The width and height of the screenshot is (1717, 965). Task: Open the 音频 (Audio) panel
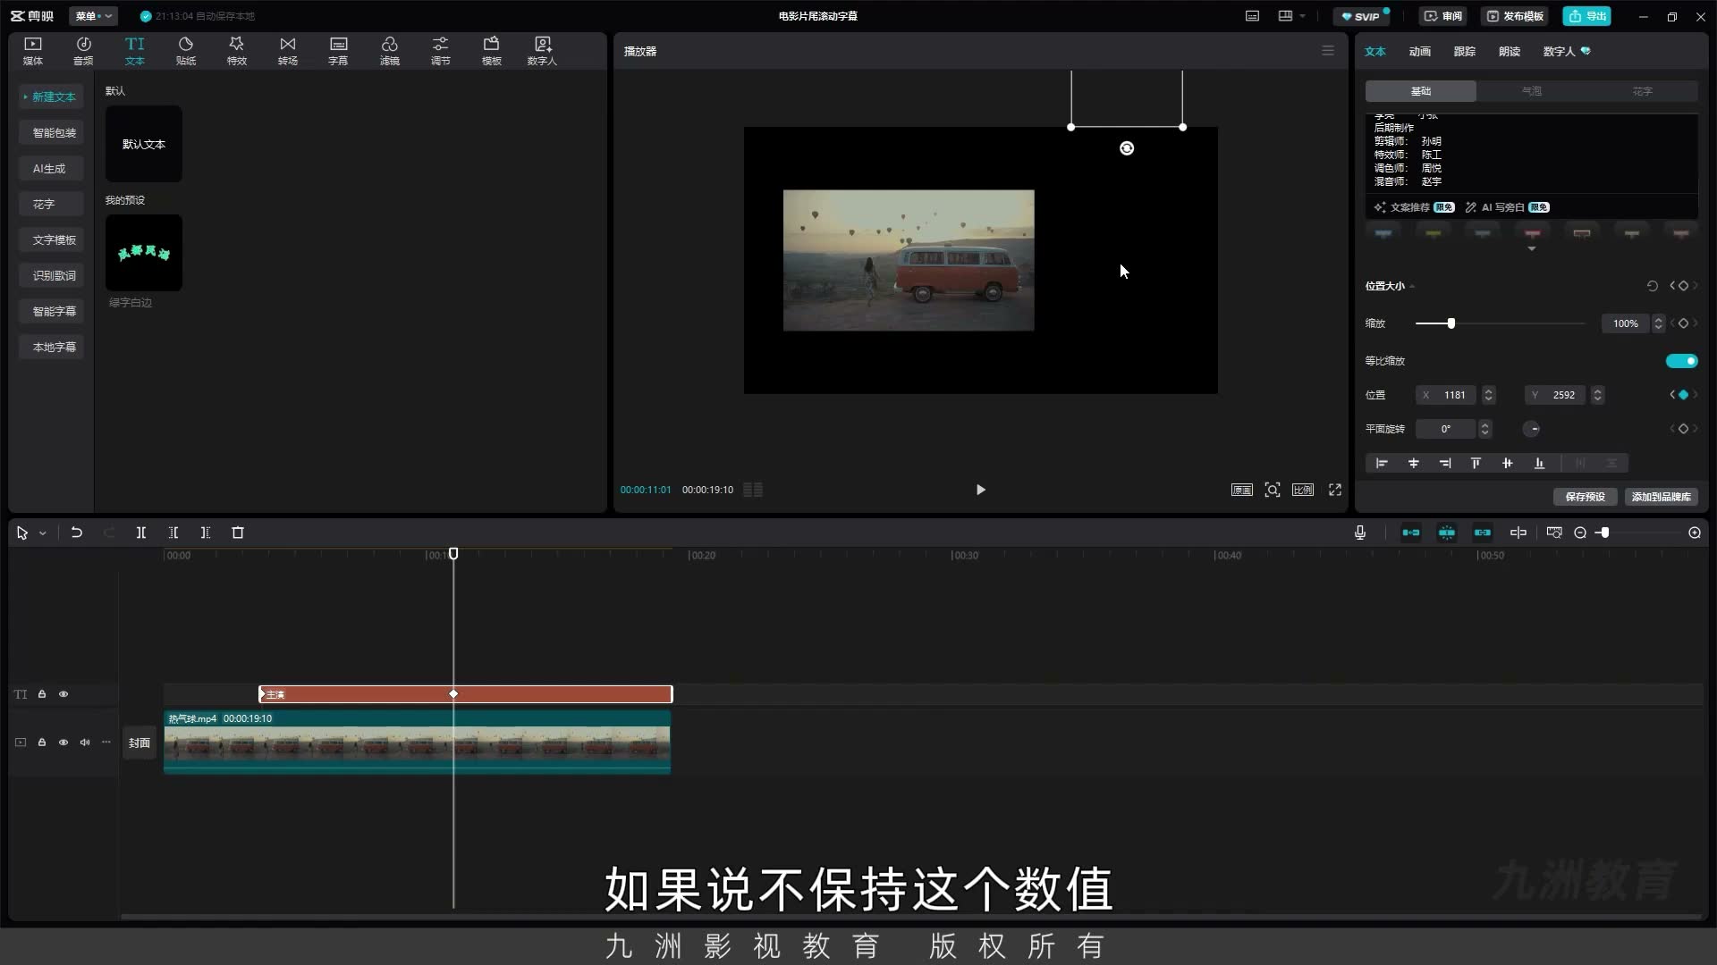coord(83,51)
